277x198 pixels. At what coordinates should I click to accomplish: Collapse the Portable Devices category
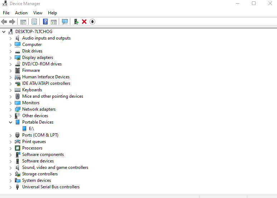pos(11,123)
